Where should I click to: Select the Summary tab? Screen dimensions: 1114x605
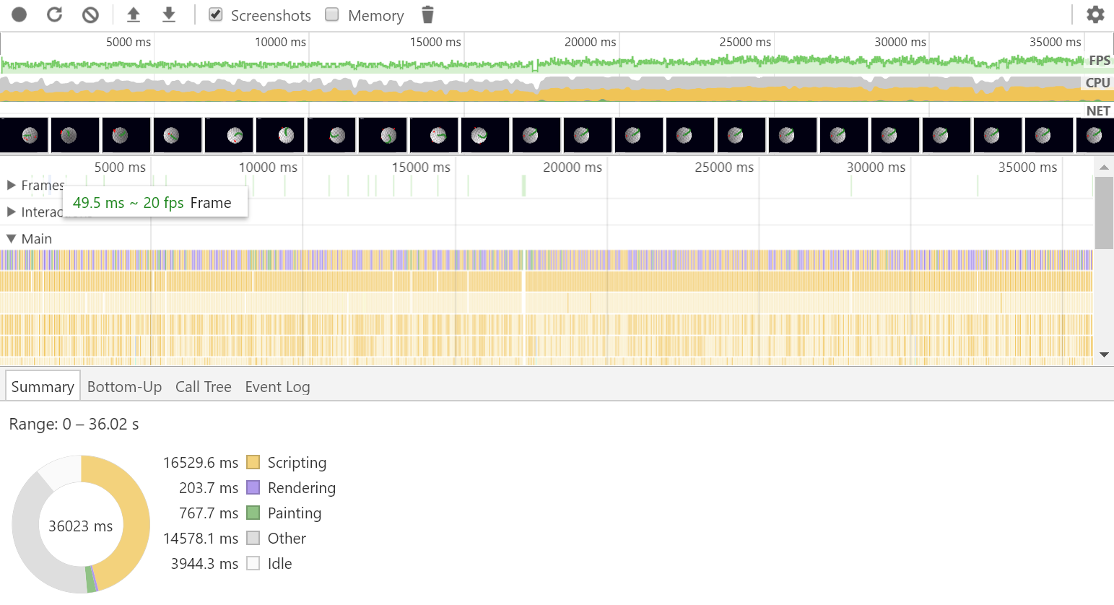(43, 386)
